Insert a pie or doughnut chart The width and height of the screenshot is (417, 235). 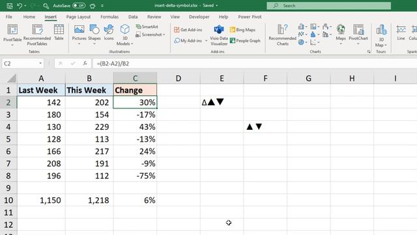pos(302,42)
